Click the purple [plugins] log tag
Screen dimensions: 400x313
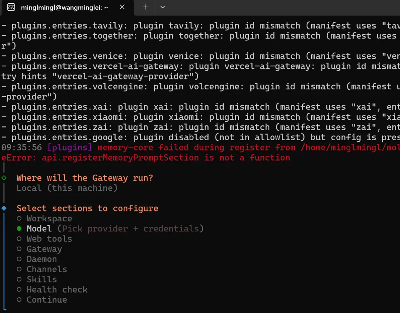(69, 148)
